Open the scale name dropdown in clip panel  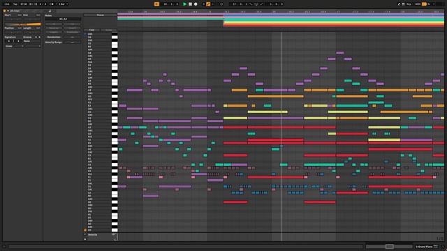(33, 46)
